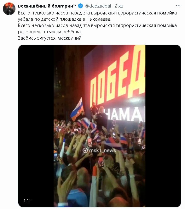This screenshot has height=209, width=185.
Task: Open the 2 хв timestamp link
Action: pyautogui.click(x=119, y=6)
